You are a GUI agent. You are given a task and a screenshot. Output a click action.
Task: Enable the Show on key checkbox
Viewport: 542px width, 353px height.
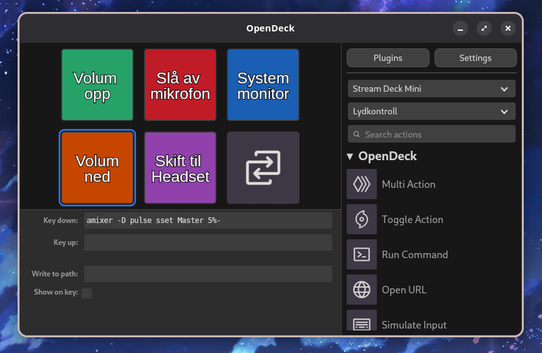tap(87, 293)
